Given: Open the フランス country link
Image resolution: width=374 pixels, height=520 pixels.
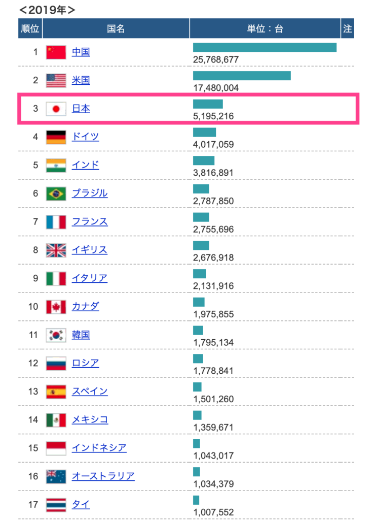Looking at the screenshot, I should coord(90,222).
